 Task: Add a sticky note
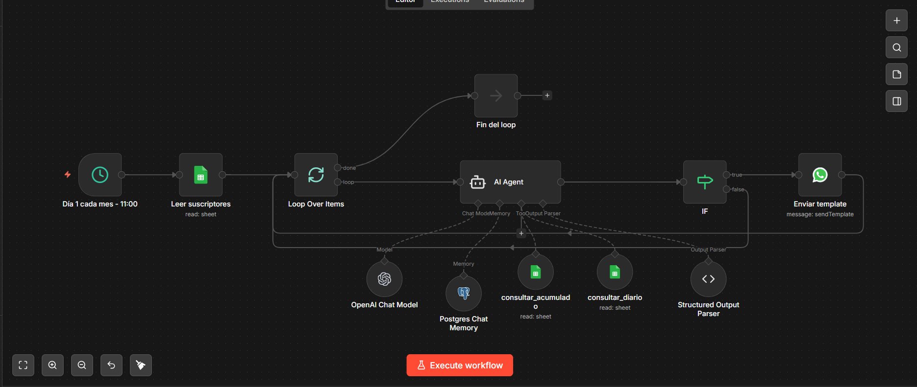pyautogui.click(x=896, y=74)
